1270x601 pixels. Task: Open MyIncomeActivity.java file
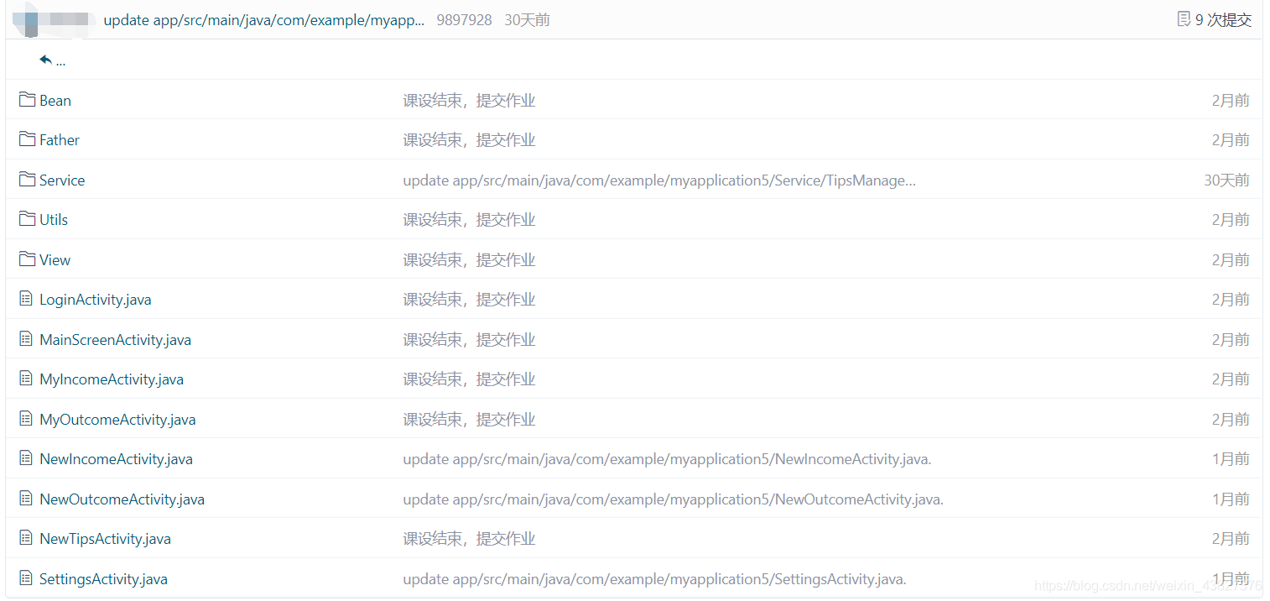click(x=112, y=379)
